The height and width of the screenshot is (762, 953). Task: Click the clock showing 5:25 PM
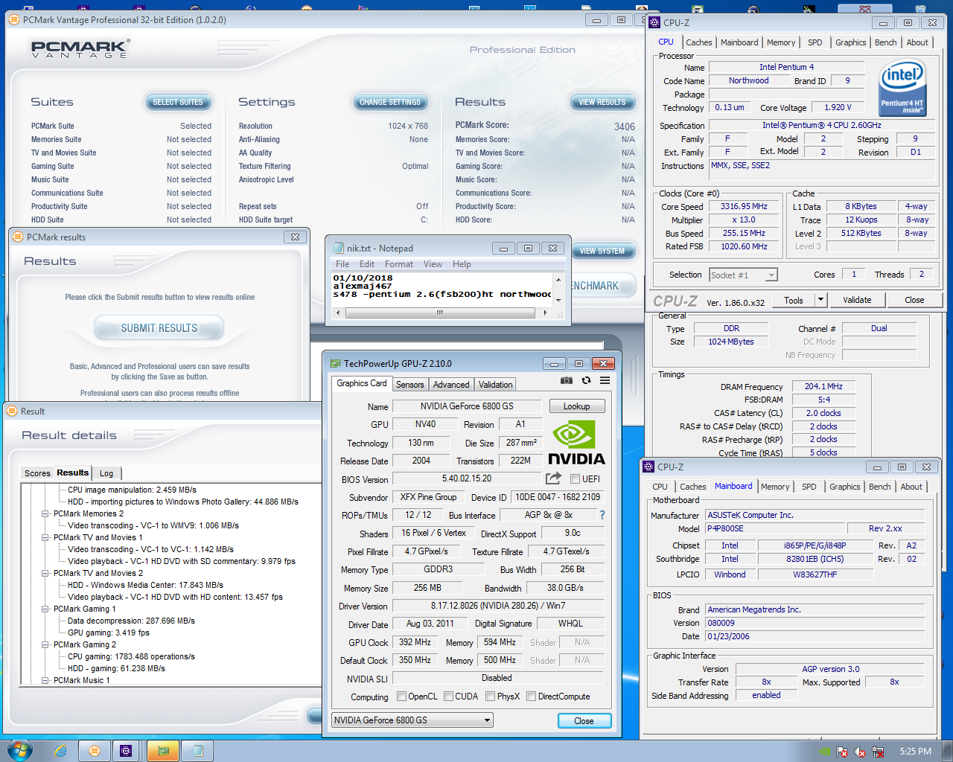[x=915, y=752]
